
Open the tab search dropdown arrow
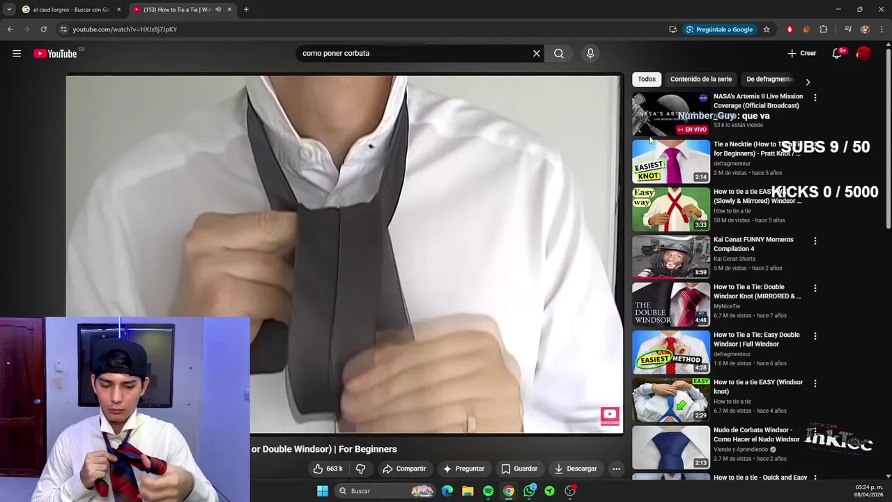pyautogui.click(x=8, y=10)
